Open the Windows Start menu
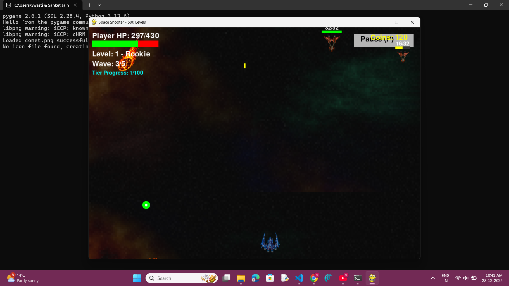The height and width of the screenshot is (286, 509). pyautogui.click(x=137, y=278)
